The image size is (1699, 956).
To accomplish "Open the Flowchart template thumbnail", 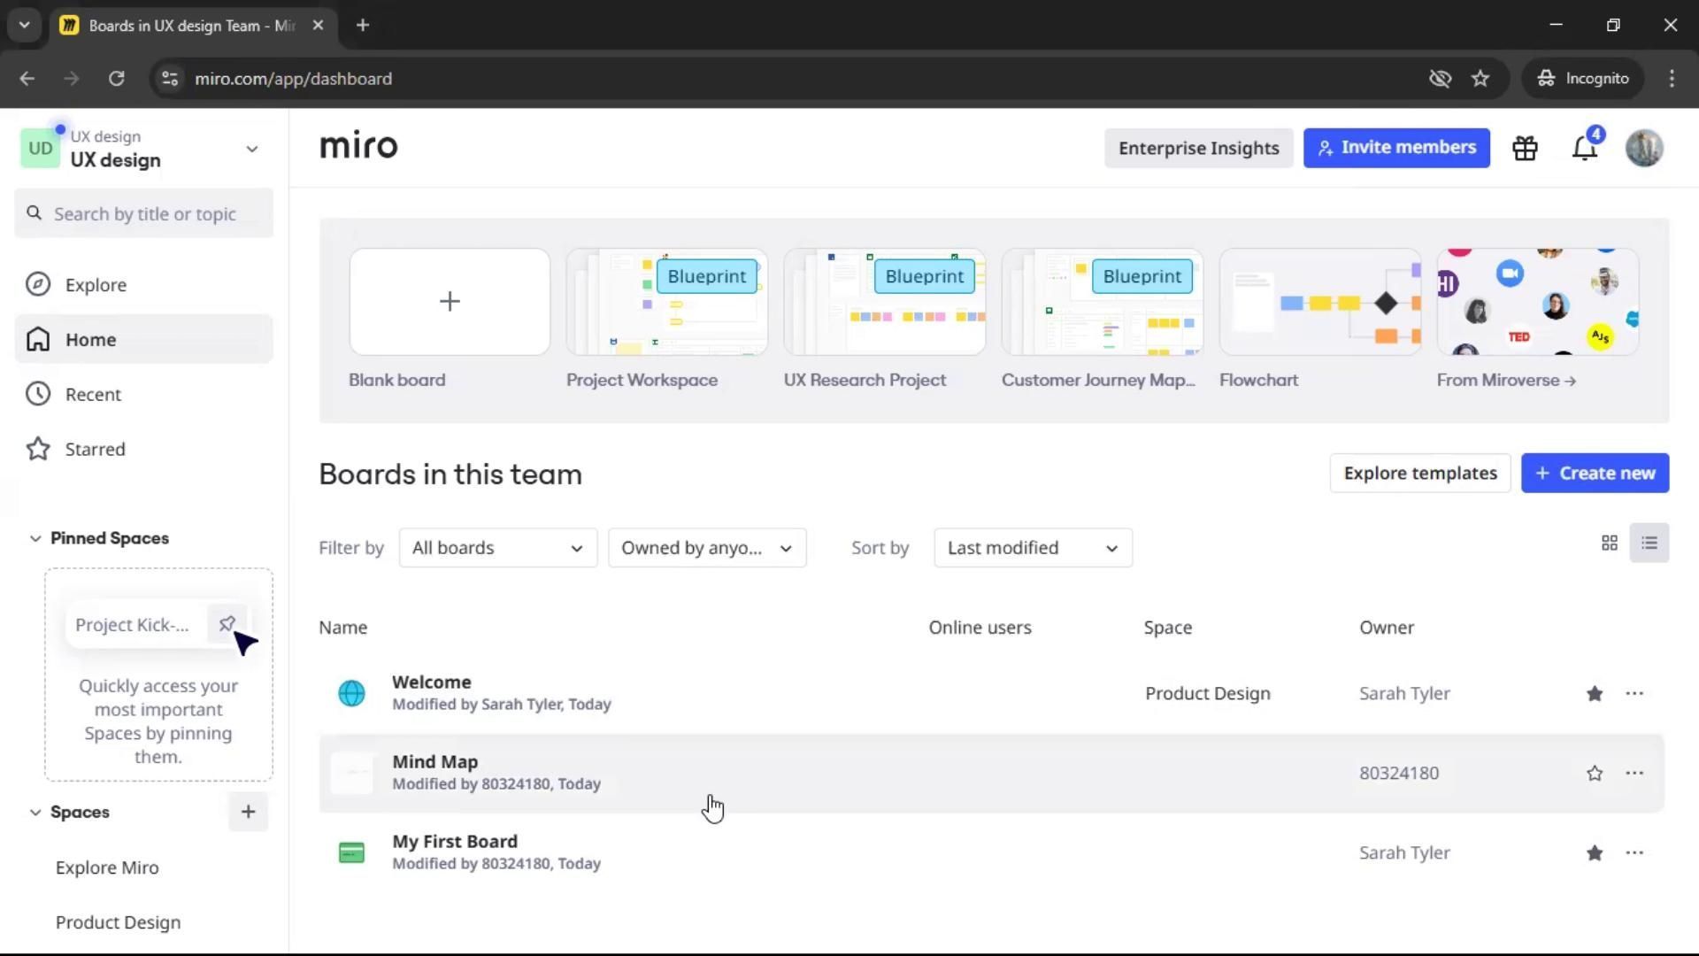I will pos(1319,303).
